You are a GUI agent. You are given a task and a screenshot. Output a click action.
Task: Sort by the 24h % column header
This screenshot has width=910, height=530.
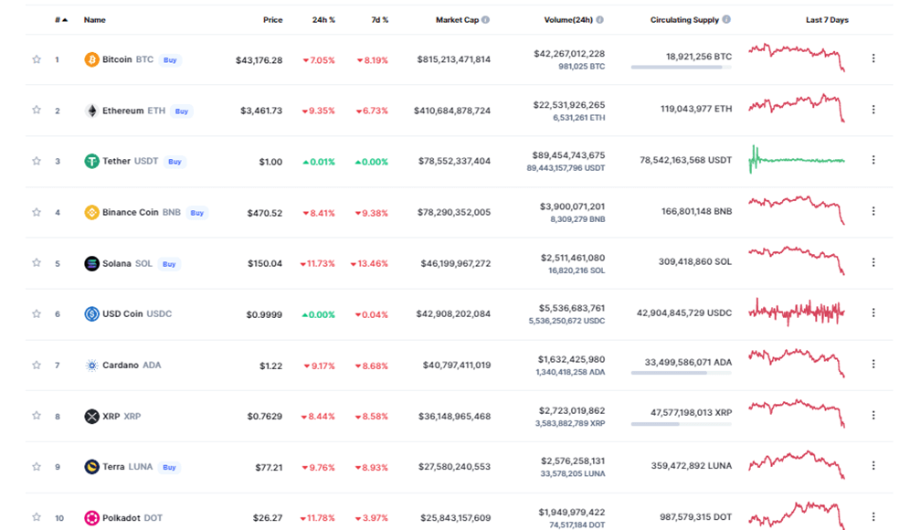point(323,20)
